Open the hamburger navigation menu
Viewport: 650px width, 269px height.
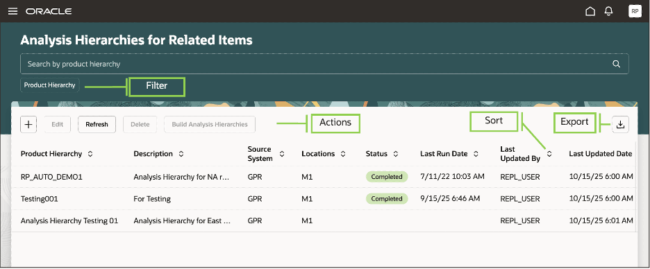[13, 11]
